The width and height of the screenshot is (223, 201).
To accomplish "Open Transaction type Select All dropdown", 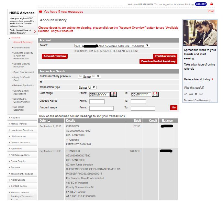I will click(x=87, y=88).
